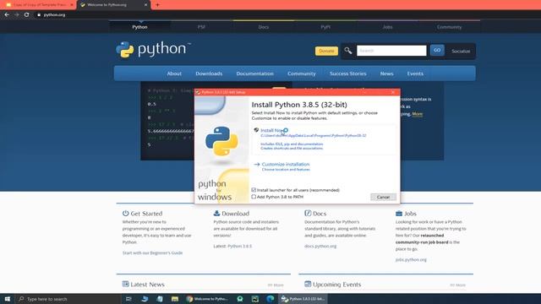This screenshot has width=541, height=304.
Task: Go back in the browser
Action: [x=7, y=15]
